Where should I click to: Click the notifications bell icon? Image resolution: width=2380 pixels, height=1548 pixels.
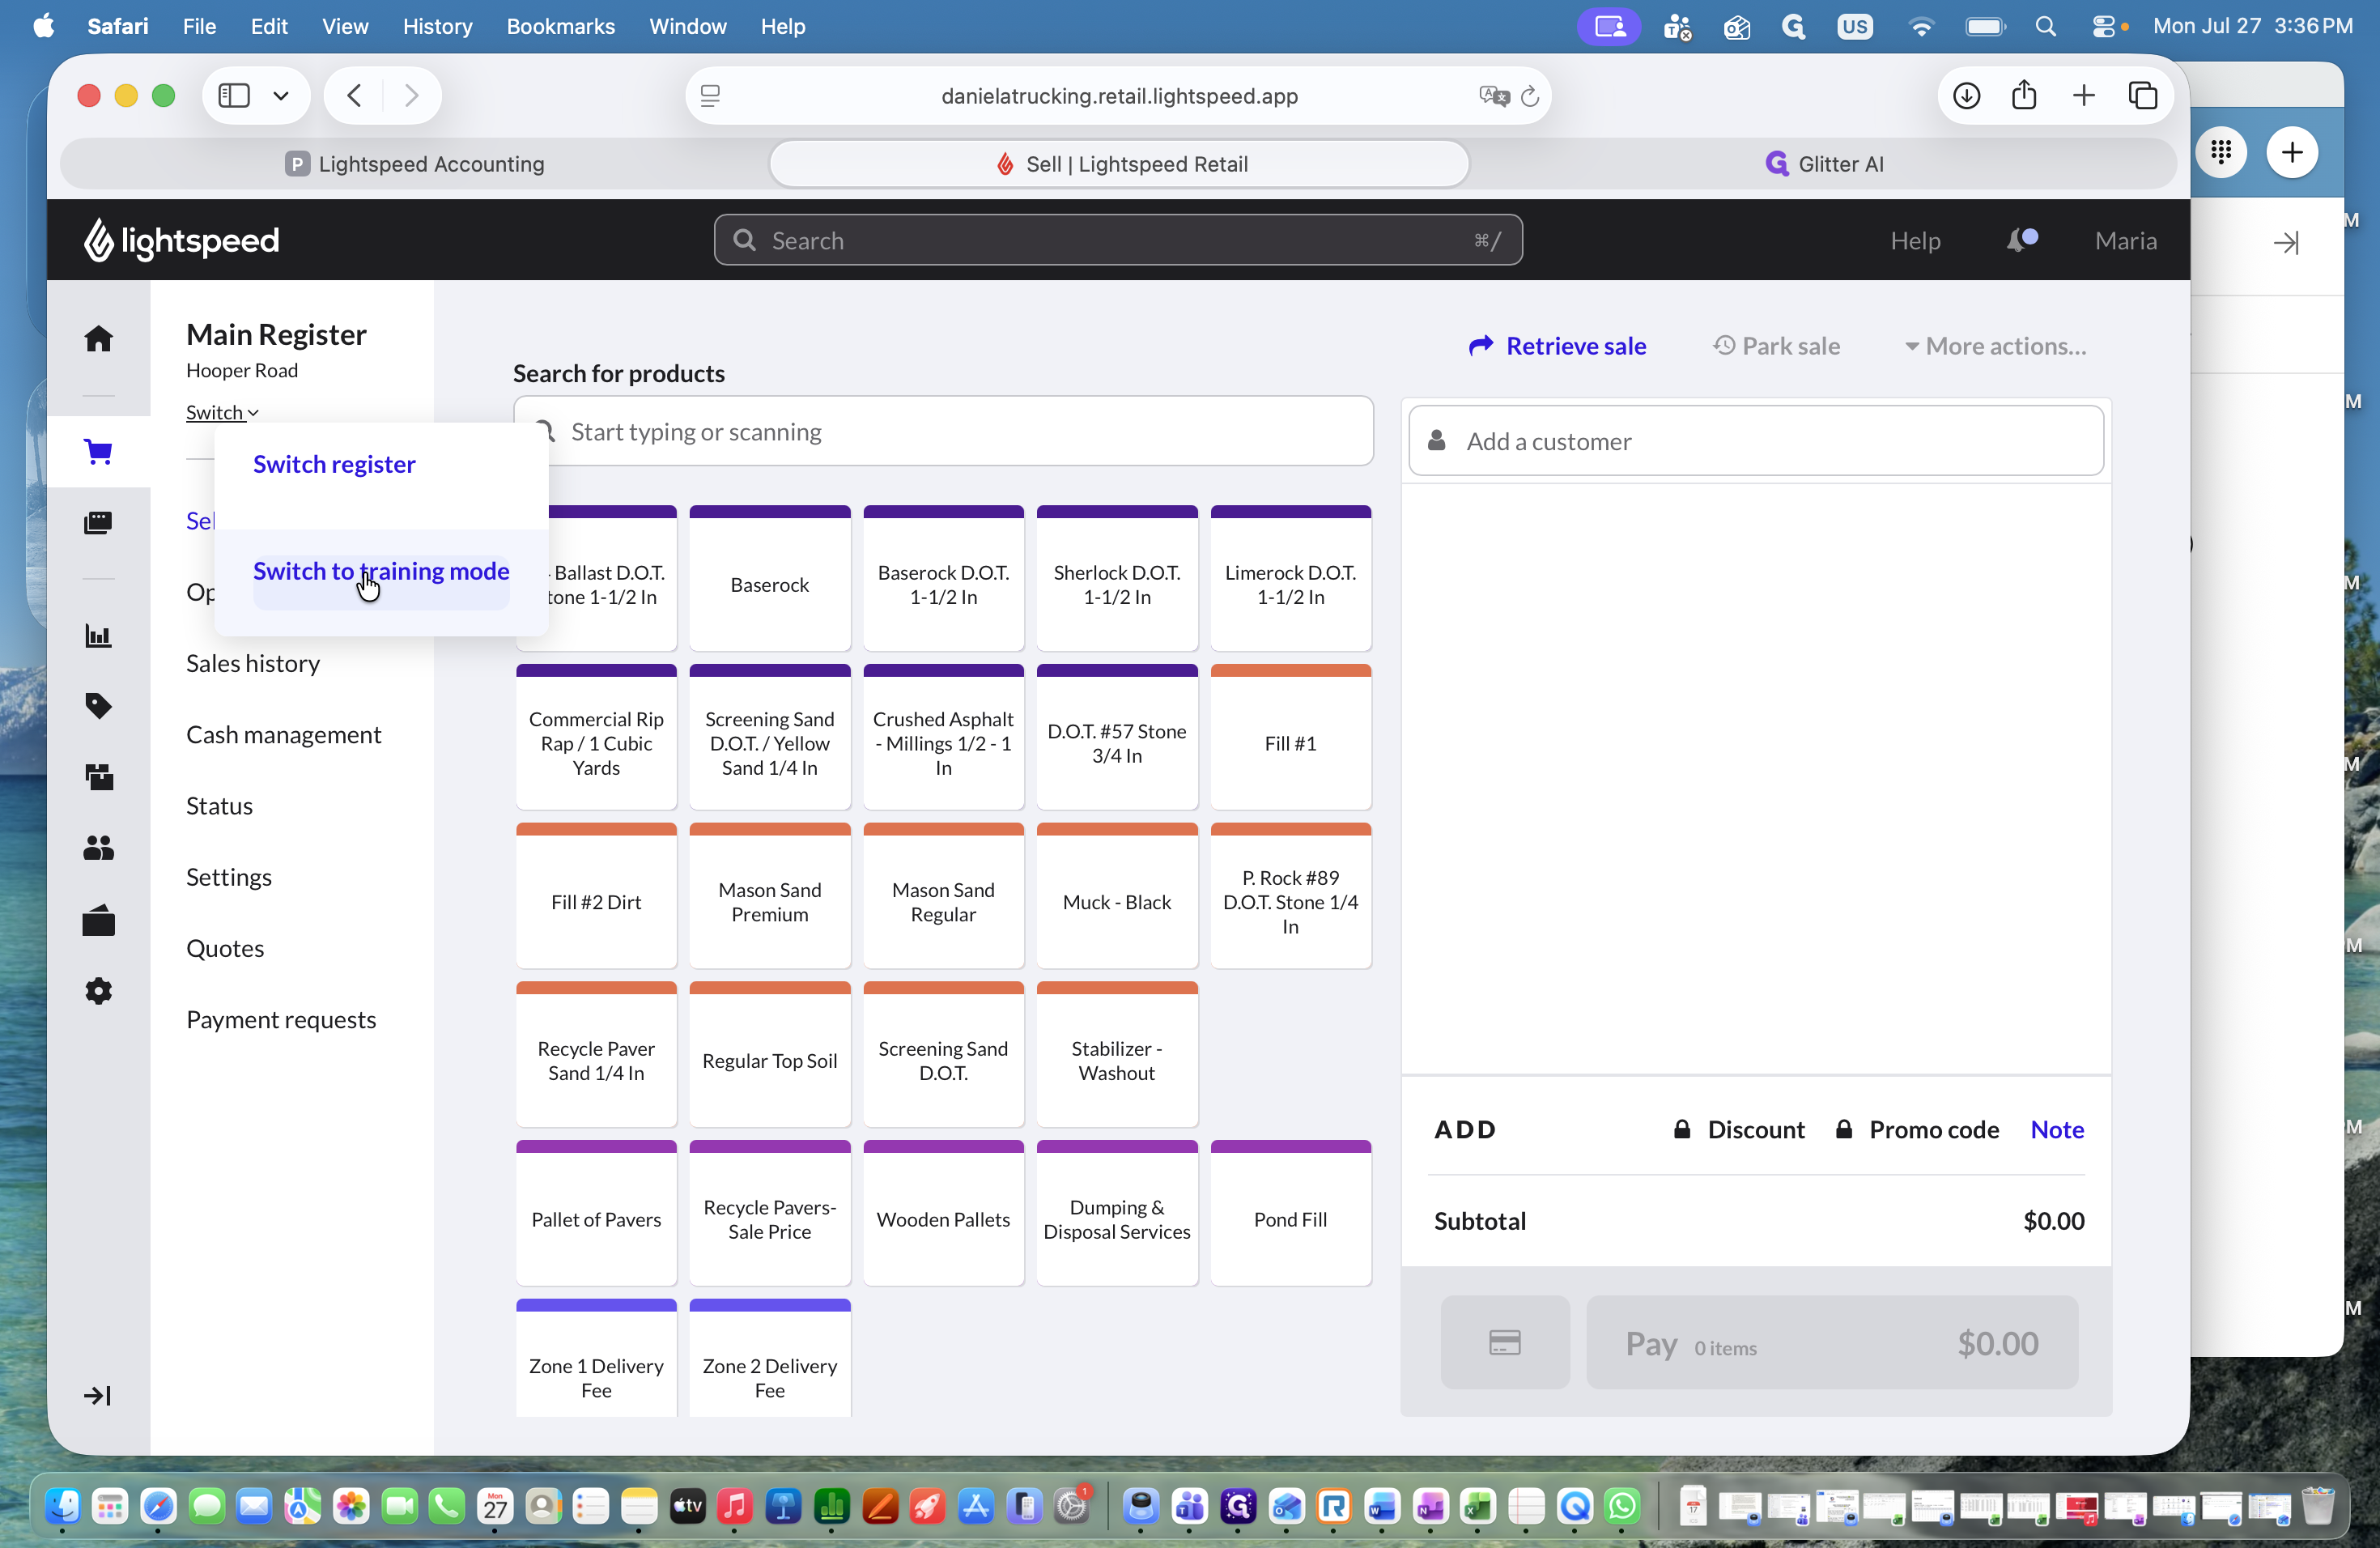pyautogui.click(x=2020, y=241)
